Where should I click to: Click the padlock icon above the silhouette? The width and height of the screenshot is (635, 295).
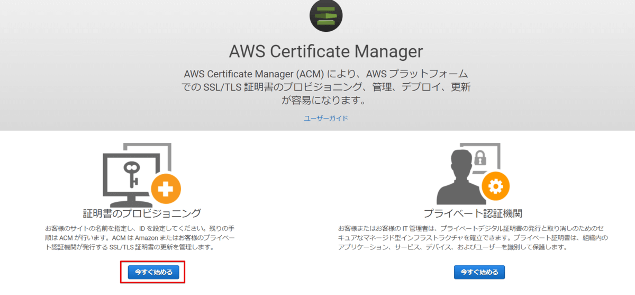[x=480, y=157]
